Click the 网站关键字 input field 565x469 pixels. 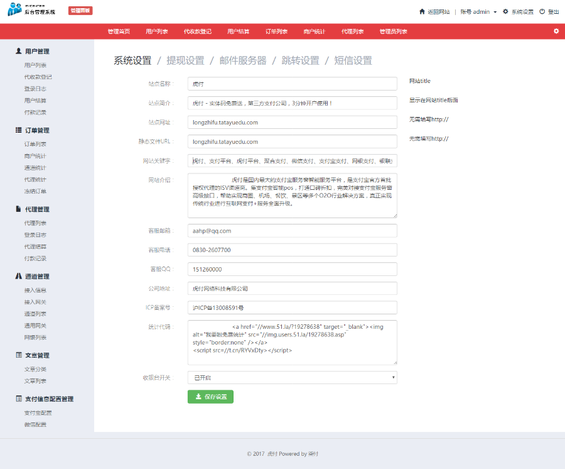click(292, 160)
